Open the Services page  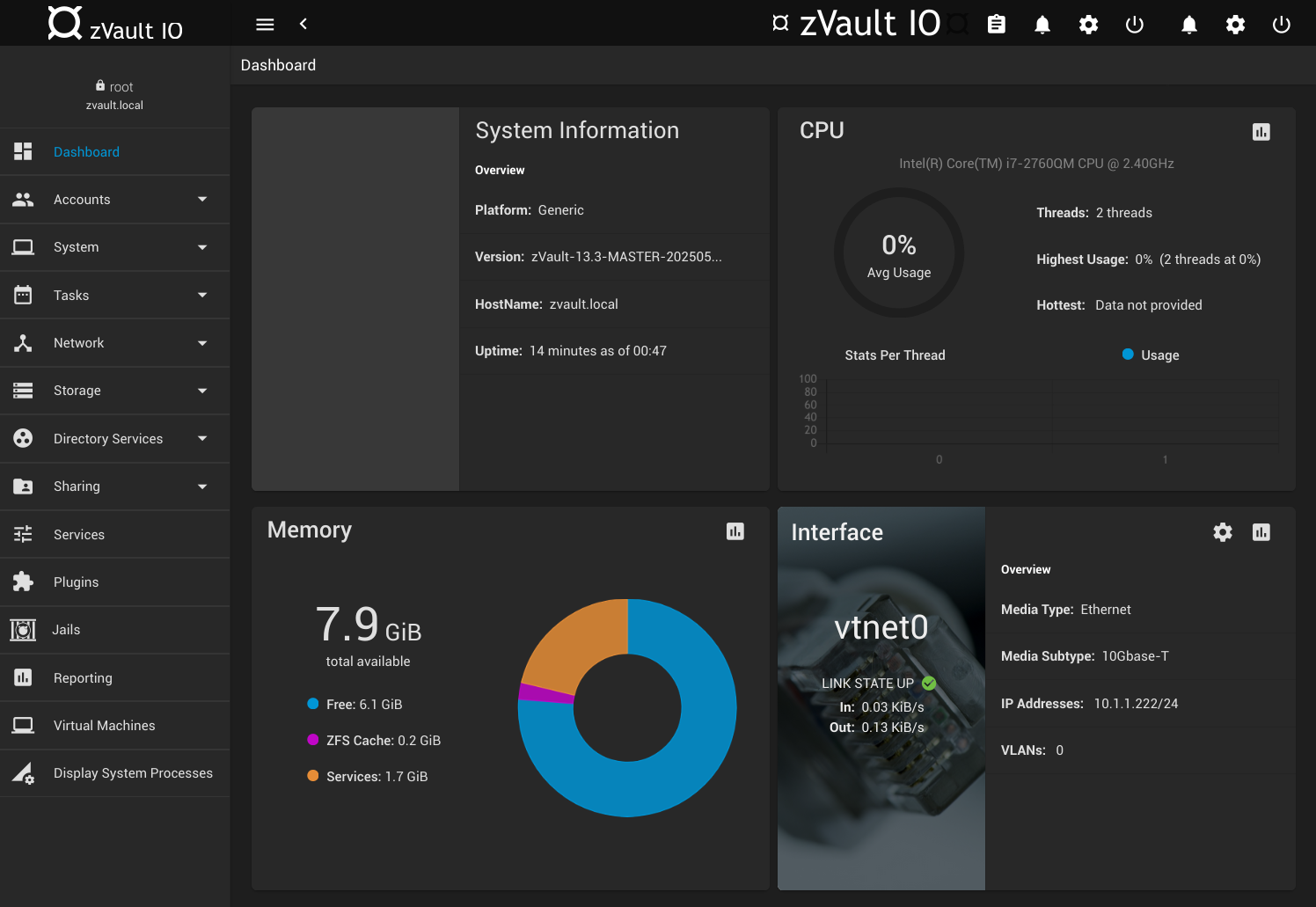[79, 535]
